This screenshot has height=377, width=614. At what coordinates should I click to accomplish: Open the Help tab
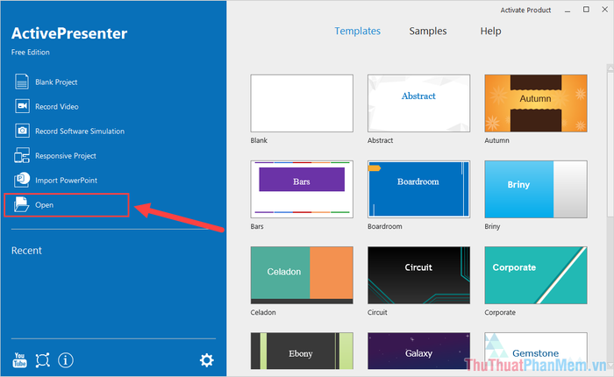point(490,31)
